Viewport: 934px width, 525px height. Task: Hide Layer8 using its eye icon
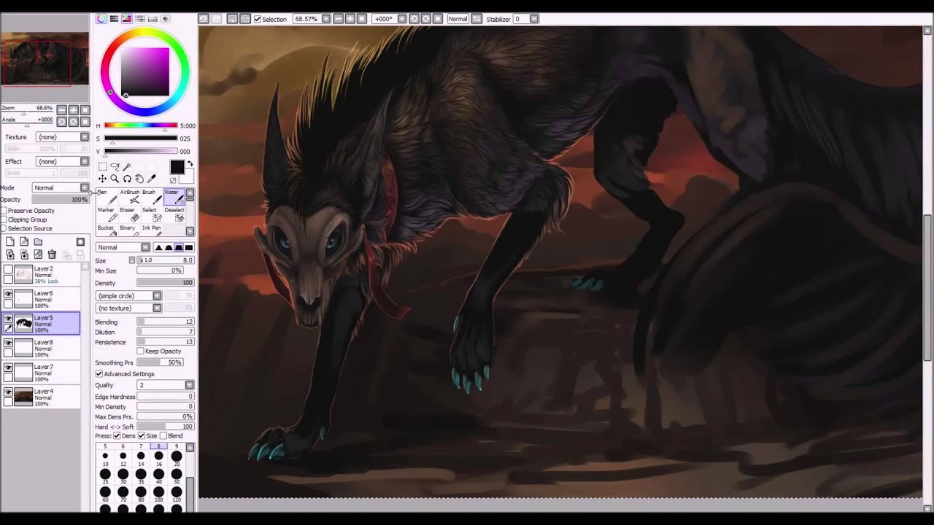click(8, 343)
